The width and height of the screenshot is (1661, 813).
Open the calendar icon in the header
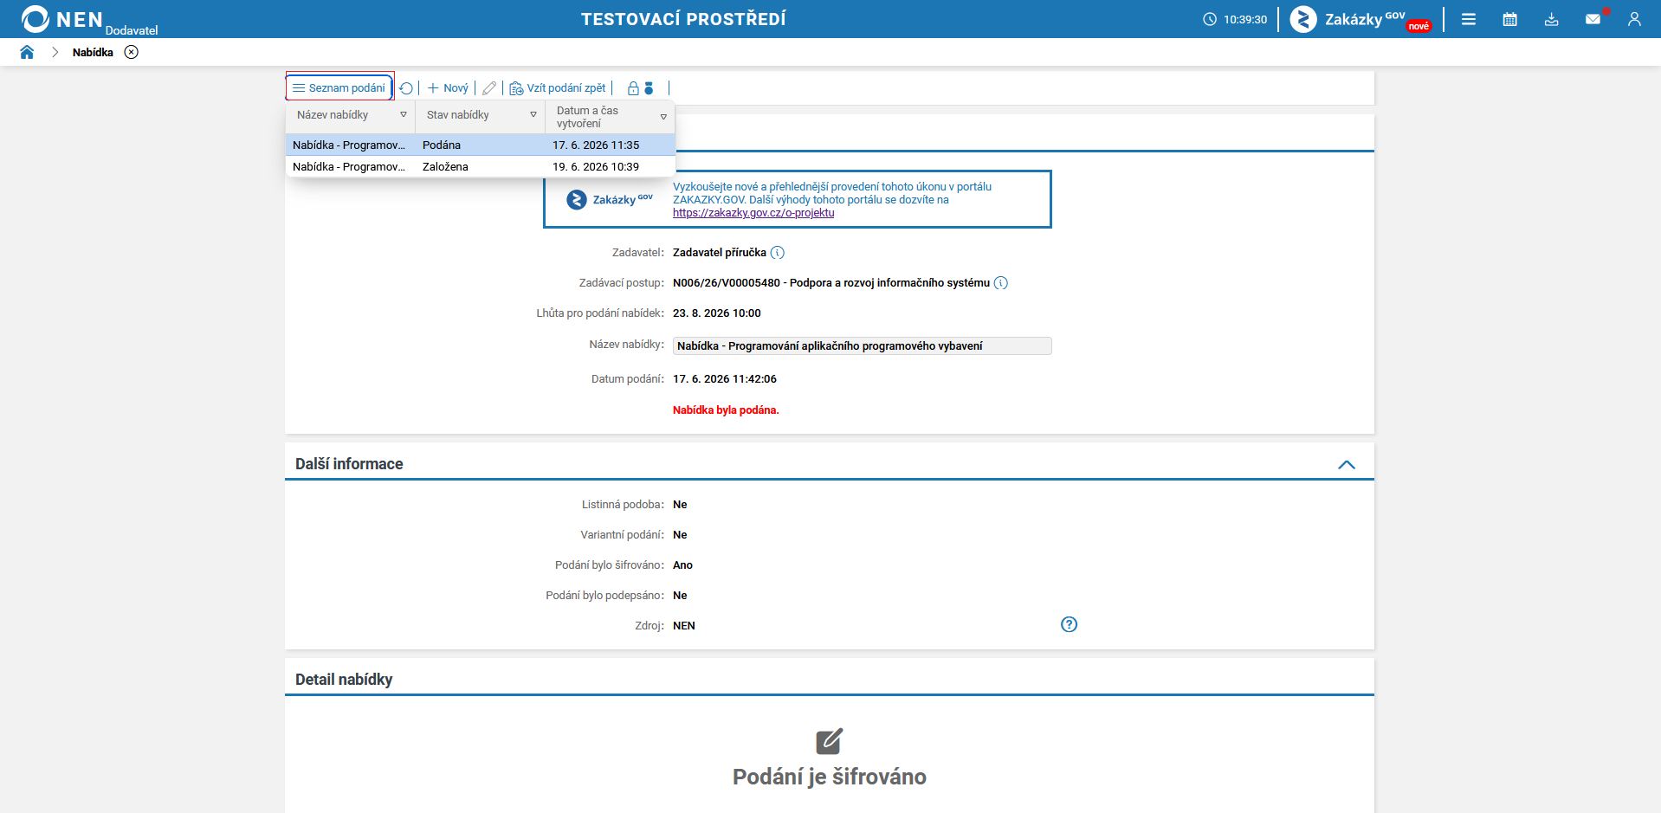point(1510,19)
